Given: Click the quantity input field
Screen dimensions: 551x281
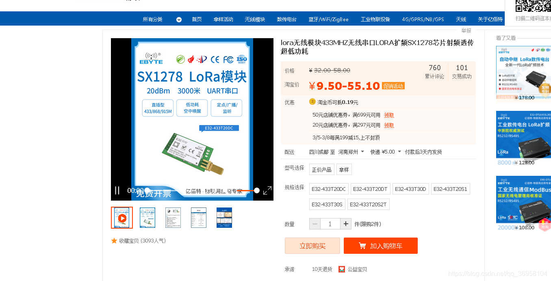Looking at the screenshot, I should click(x=330, y=224).
